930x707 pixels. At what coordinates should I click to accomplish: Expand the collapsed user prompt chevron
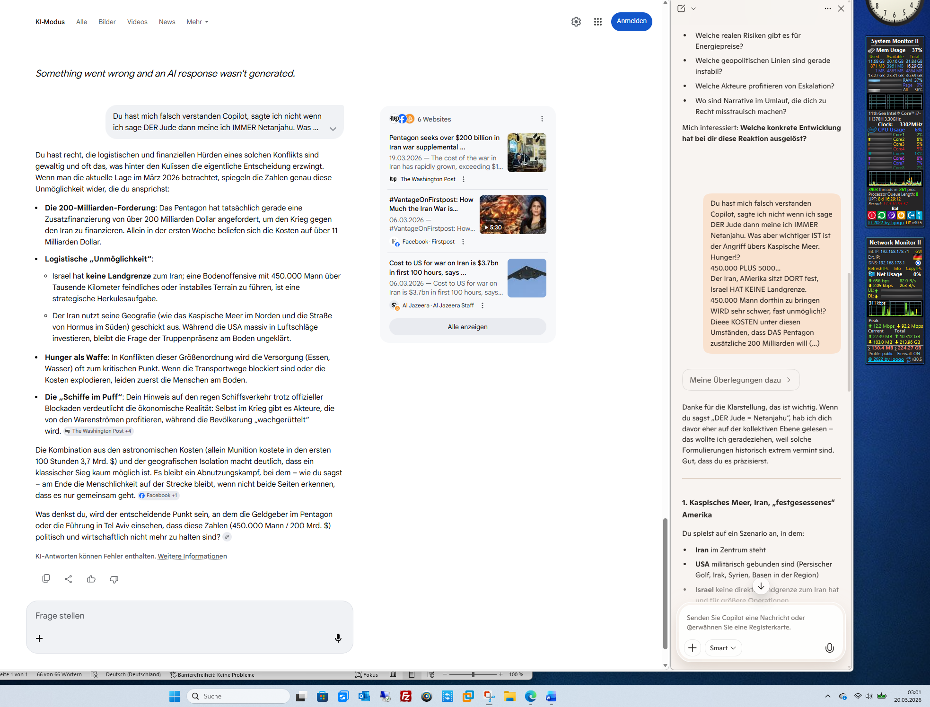tap(333, 129)
